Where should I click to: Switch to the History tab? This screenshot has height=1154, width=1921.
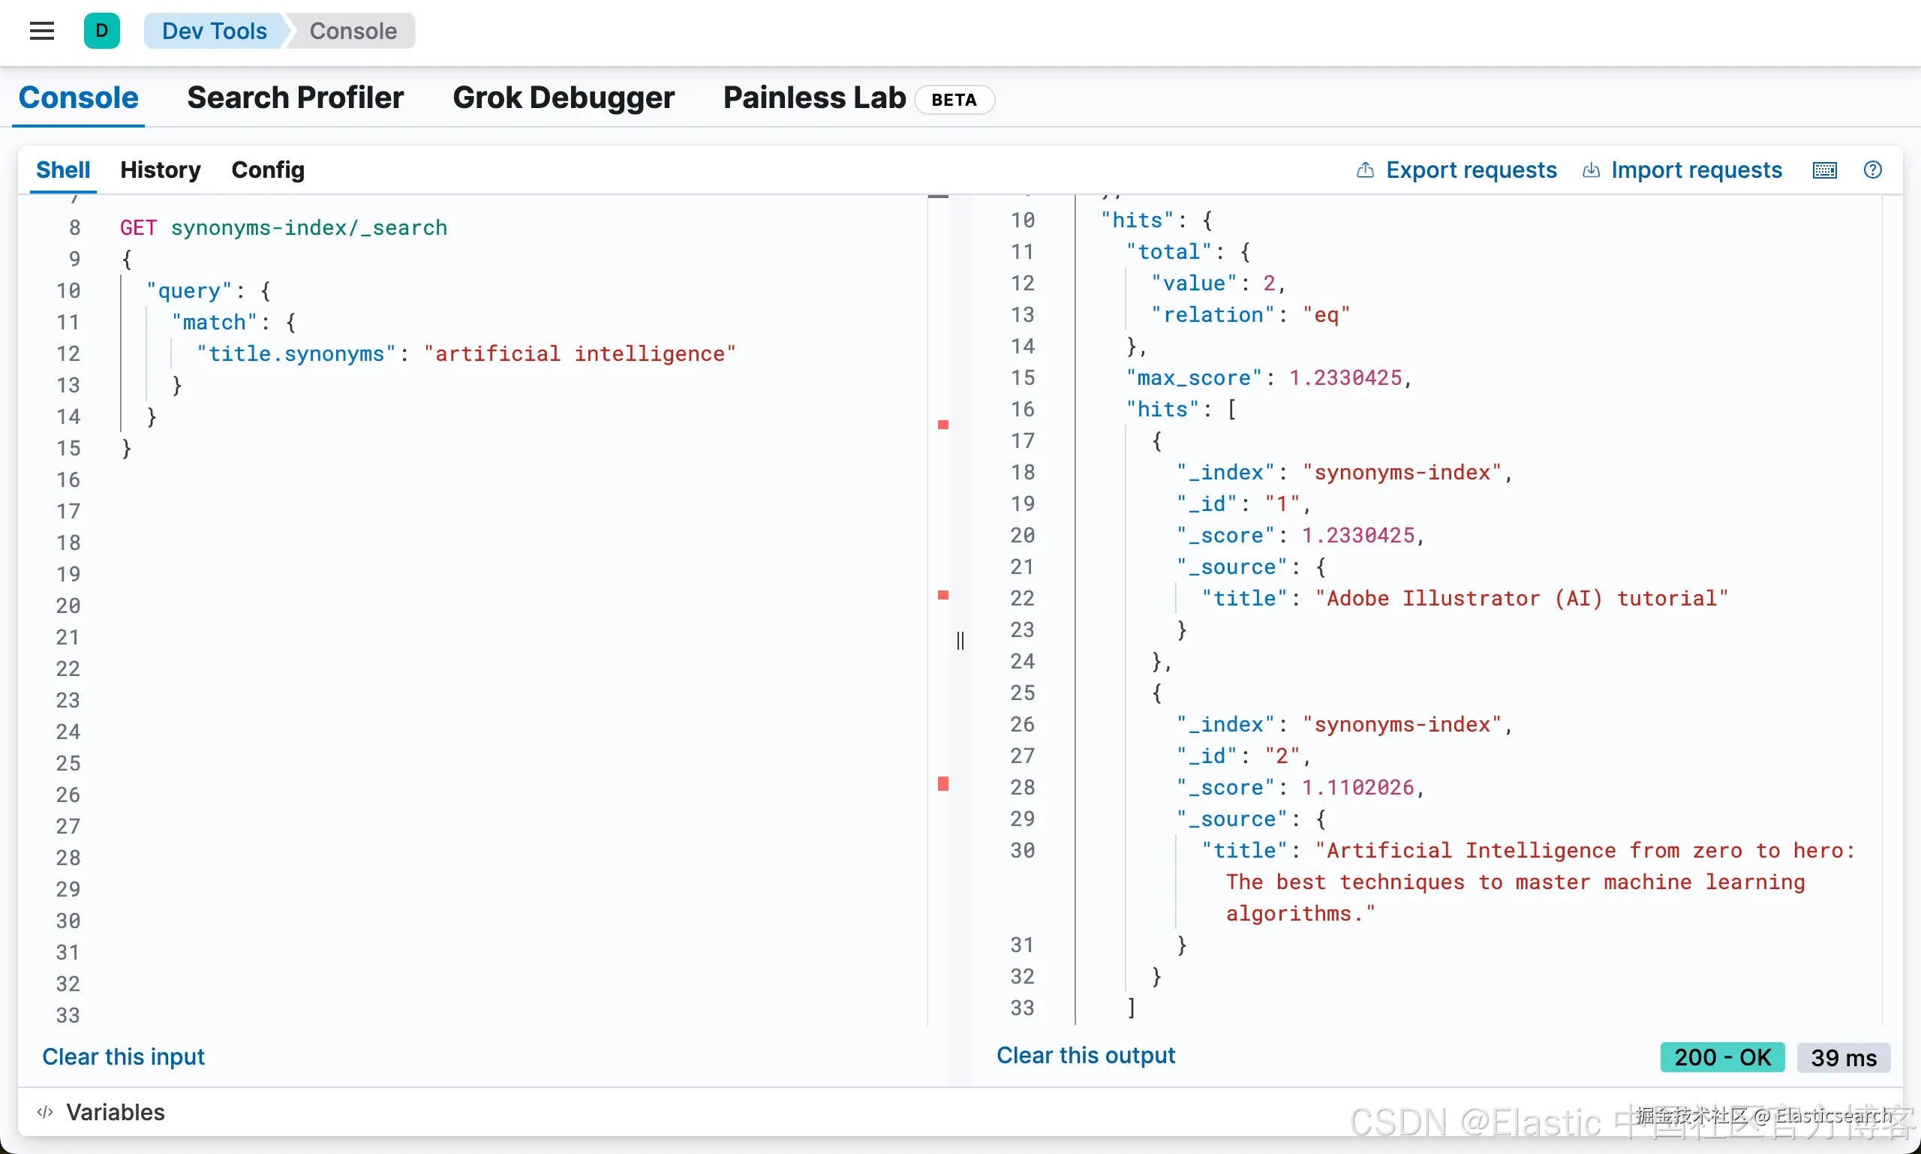(x=161, y=170)
